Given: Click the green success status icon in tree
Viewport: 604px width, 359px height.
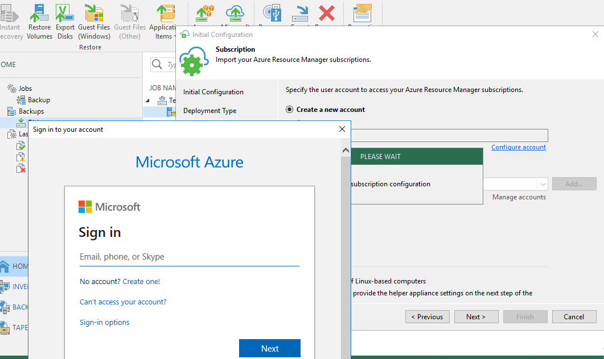Looking at the screenshot, I should (x=21, y=145).
